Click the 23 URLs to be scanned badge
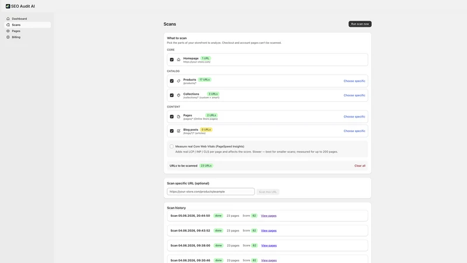 coord(206,166)
